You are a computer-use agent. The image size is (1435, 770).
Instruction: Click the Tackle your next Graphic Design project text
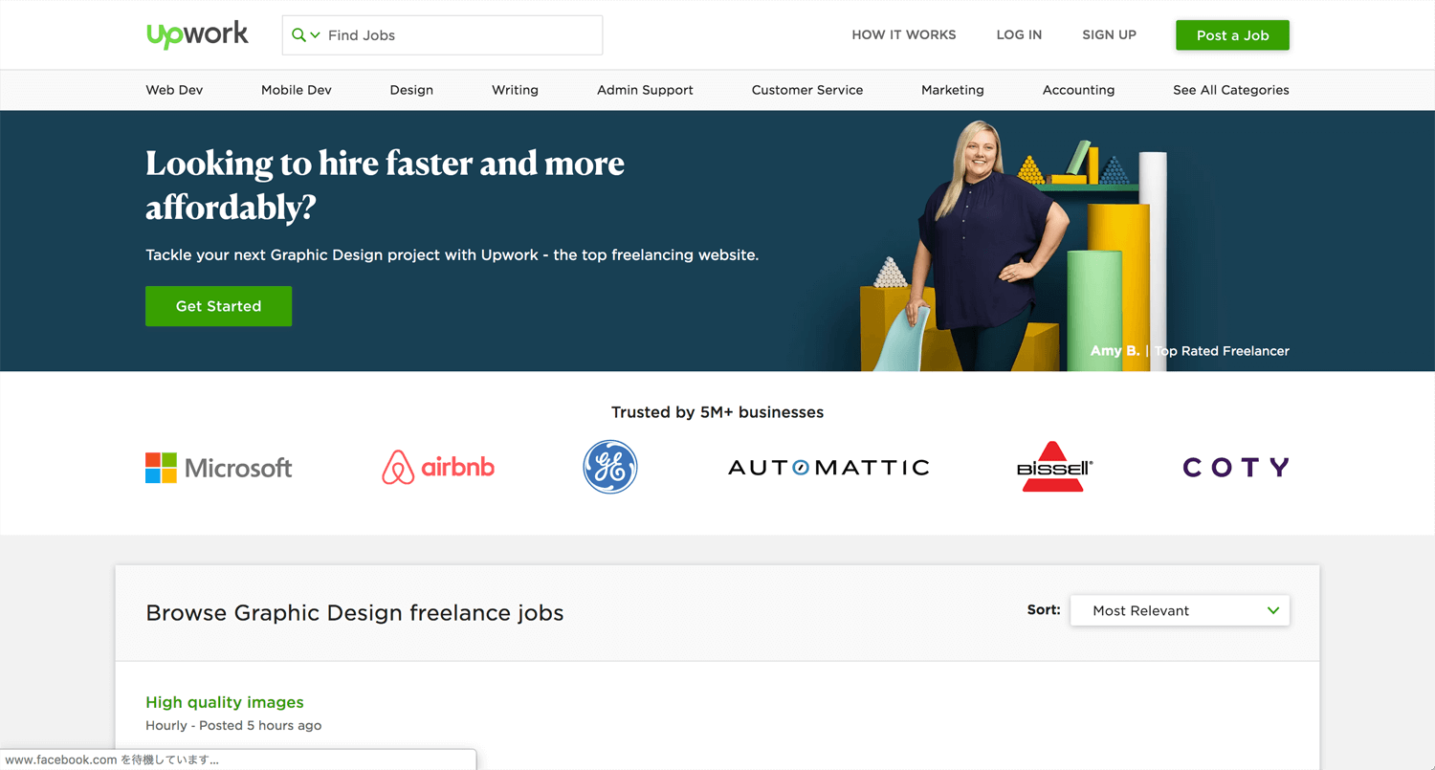(452, 255)
